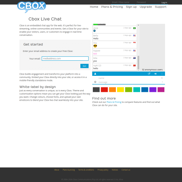182x182 pixels.
Task: Click the Go! button
Action: point(84,66)
